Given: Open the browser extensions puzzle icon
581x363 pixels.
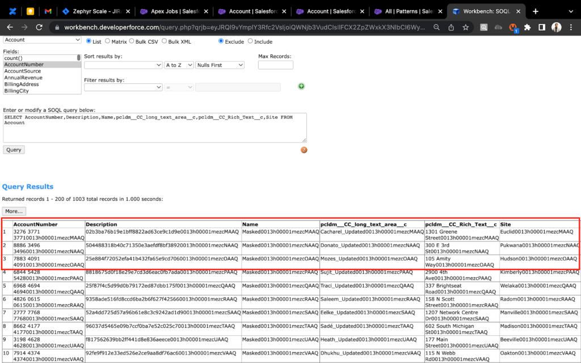Looking at the screenshot, I should coord(527,27).
